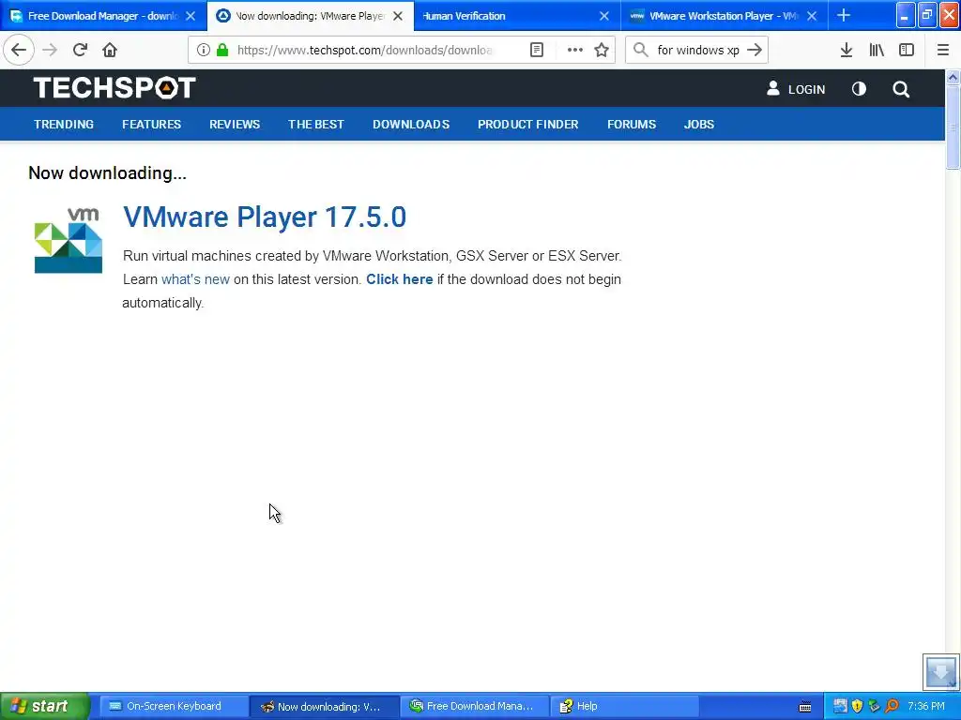The image size is (961, 720).
Task: Bookmark this page with the star
Action: pos(602,50)
